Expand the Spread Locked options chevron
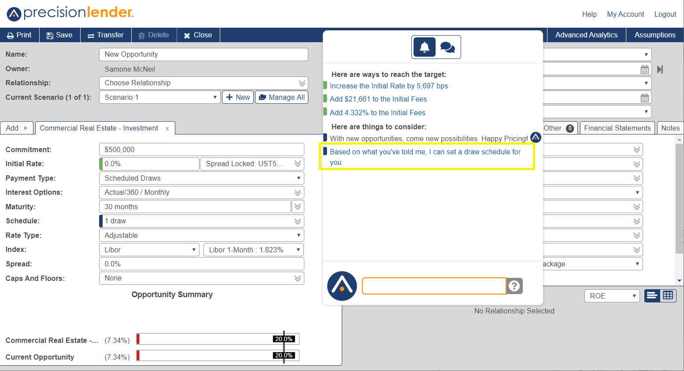 (x=298, y=164)
